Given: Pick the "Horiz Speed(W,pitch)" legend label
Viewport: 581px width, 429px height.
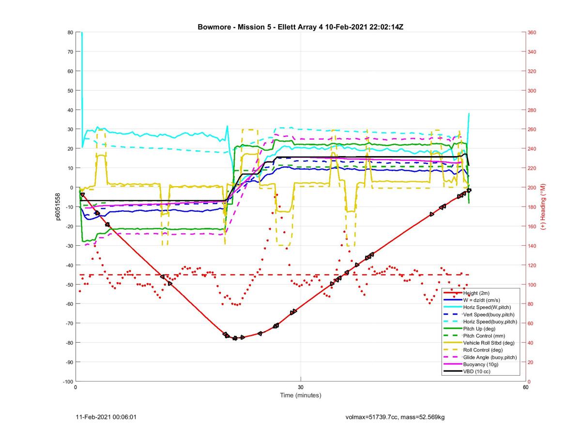Looking at the screenshot, I should (x=487, y=307).
